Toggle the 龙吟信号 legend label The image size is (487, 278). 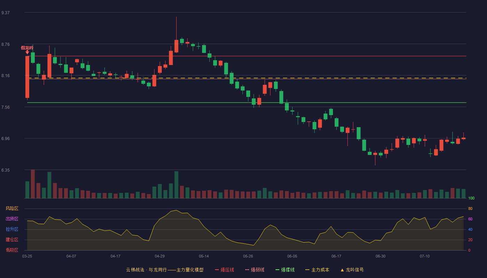pos(355,270)
